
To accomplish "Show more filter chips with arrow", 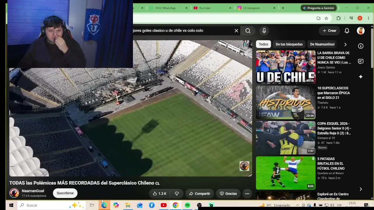I will 345,44.
